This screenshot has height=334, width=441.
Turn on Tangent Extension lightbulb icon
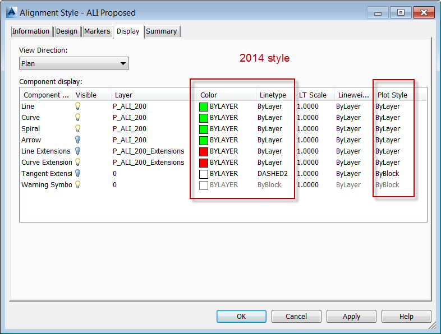click(77, 174)
